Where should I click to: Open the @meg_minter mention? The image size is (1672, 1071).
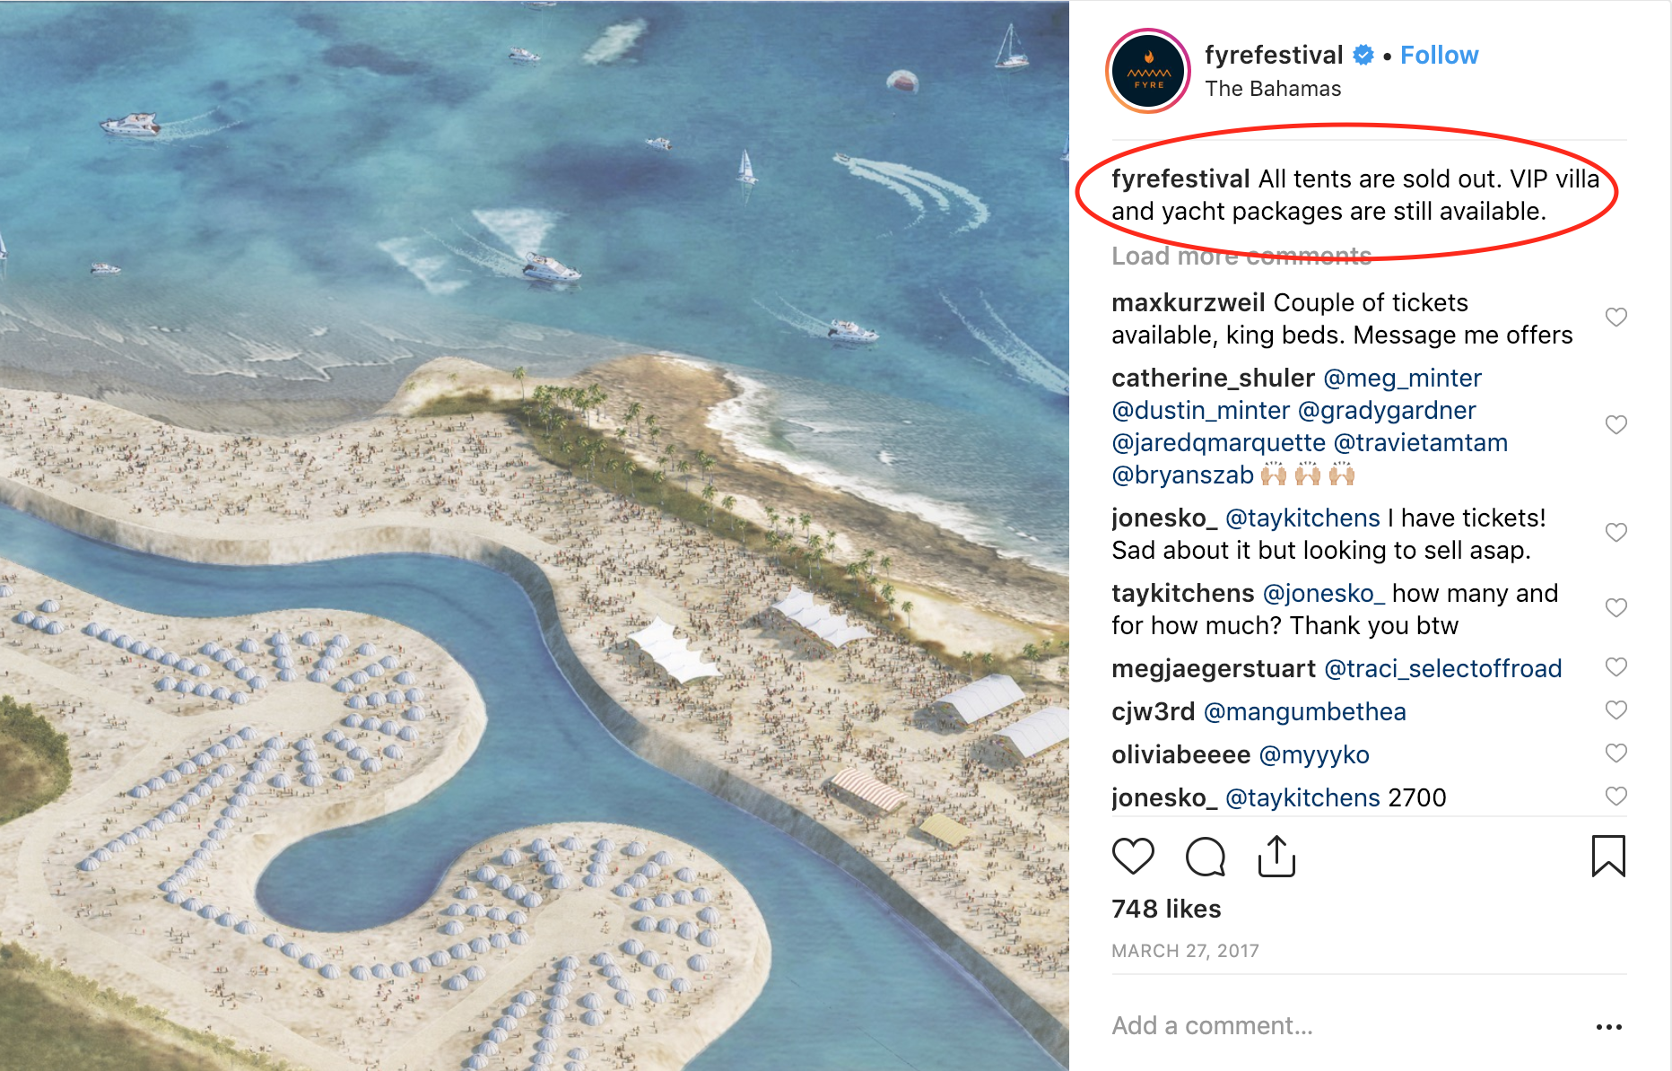pyautogui.click(x=1402, y=378)
